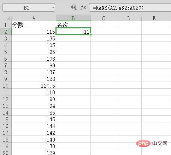Click the cell with score 105
The image size is (171, 155).
click(34, 45)
